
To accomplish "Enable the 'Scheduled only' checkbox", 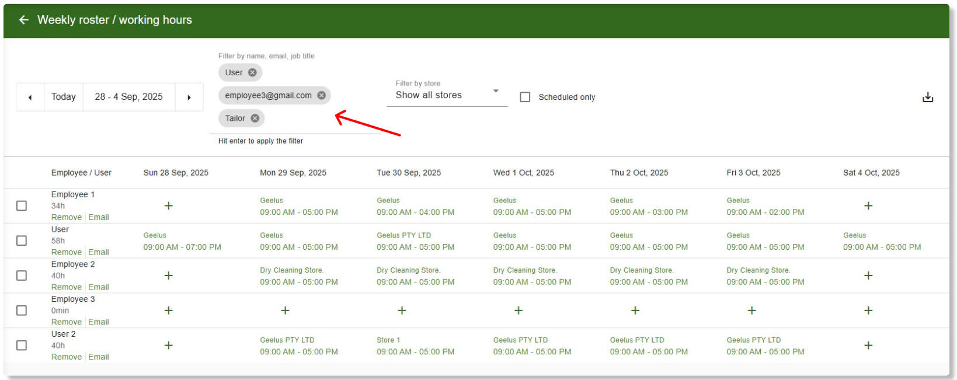I will click(x=525, y=97).
